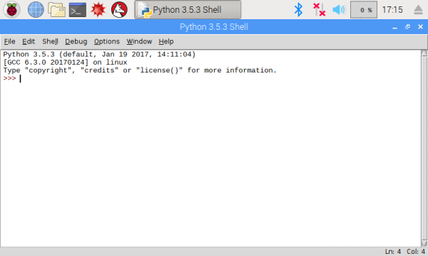The image size is (428, 256).
Task: Click scrollbar down arrow in shell
Action: pyautogui.click(x=424, y=243)
